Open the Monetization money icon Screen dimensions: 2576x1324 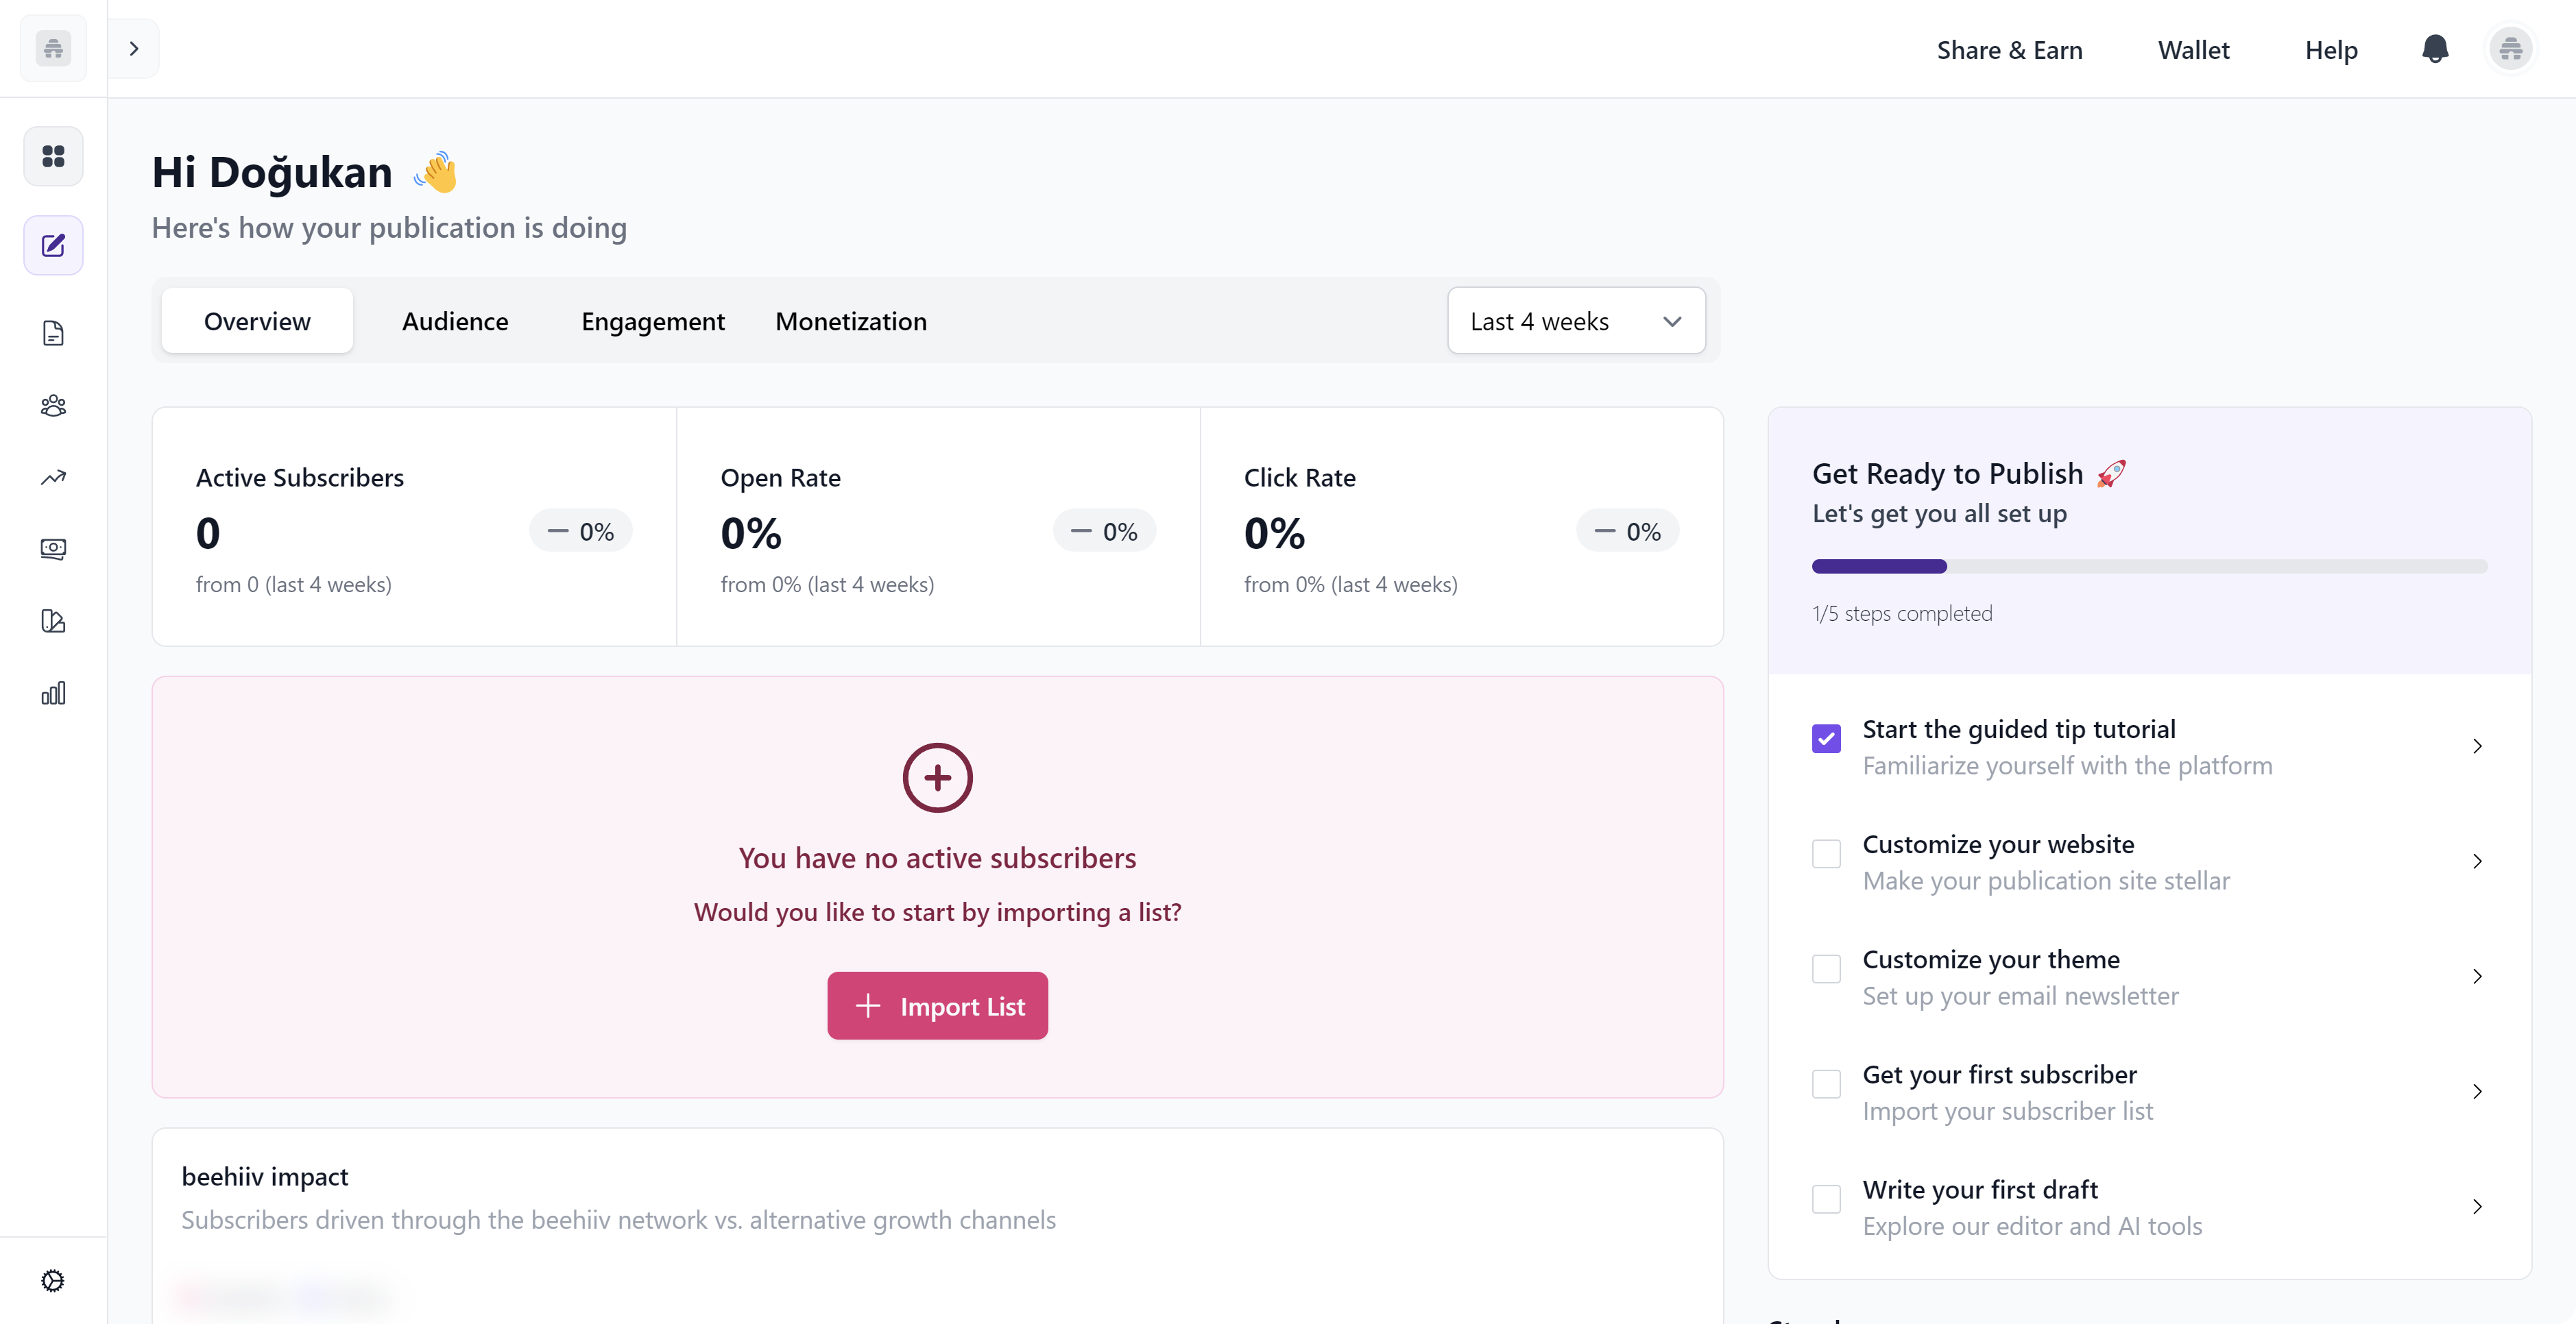tap(52, 549)
